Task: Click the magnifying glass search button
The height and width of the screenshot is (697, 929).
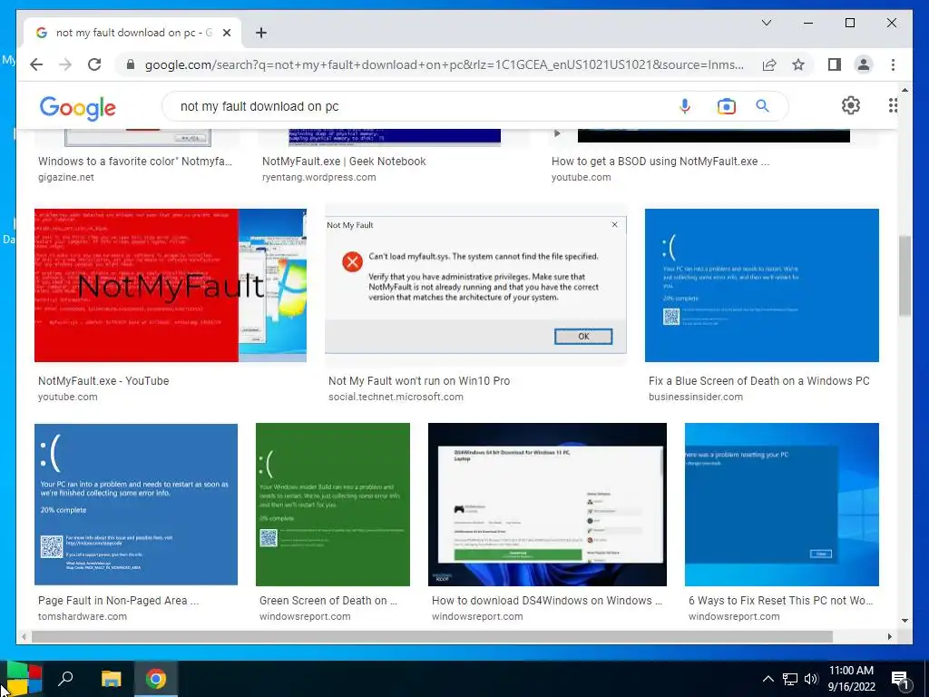Action: click(x=762, y=106)
